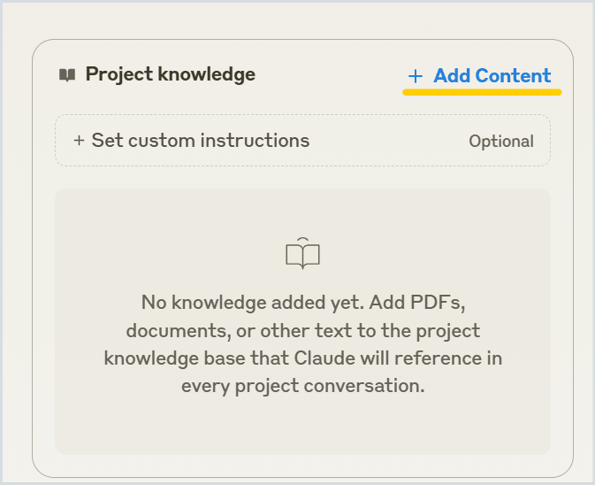Viewport: 595px width, 485px height.
Task: Click the Optional label
Action: tap(501, 142)
